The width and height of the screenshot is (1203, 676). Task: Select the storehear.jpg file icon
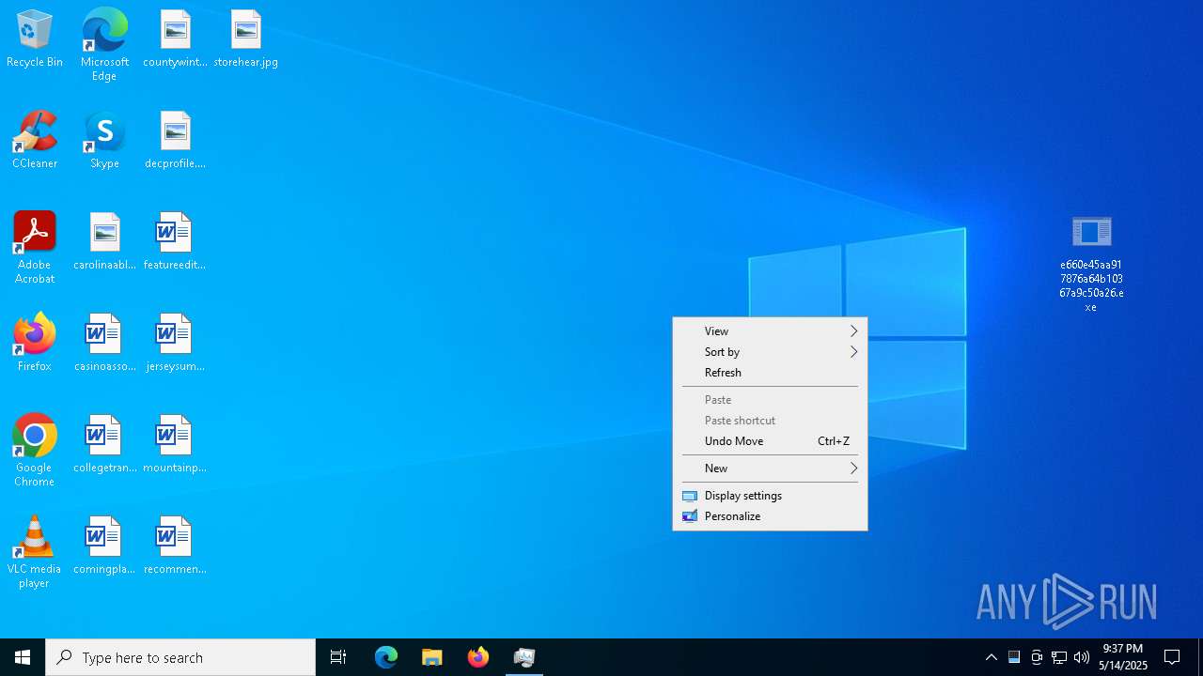tap(245, 38)
